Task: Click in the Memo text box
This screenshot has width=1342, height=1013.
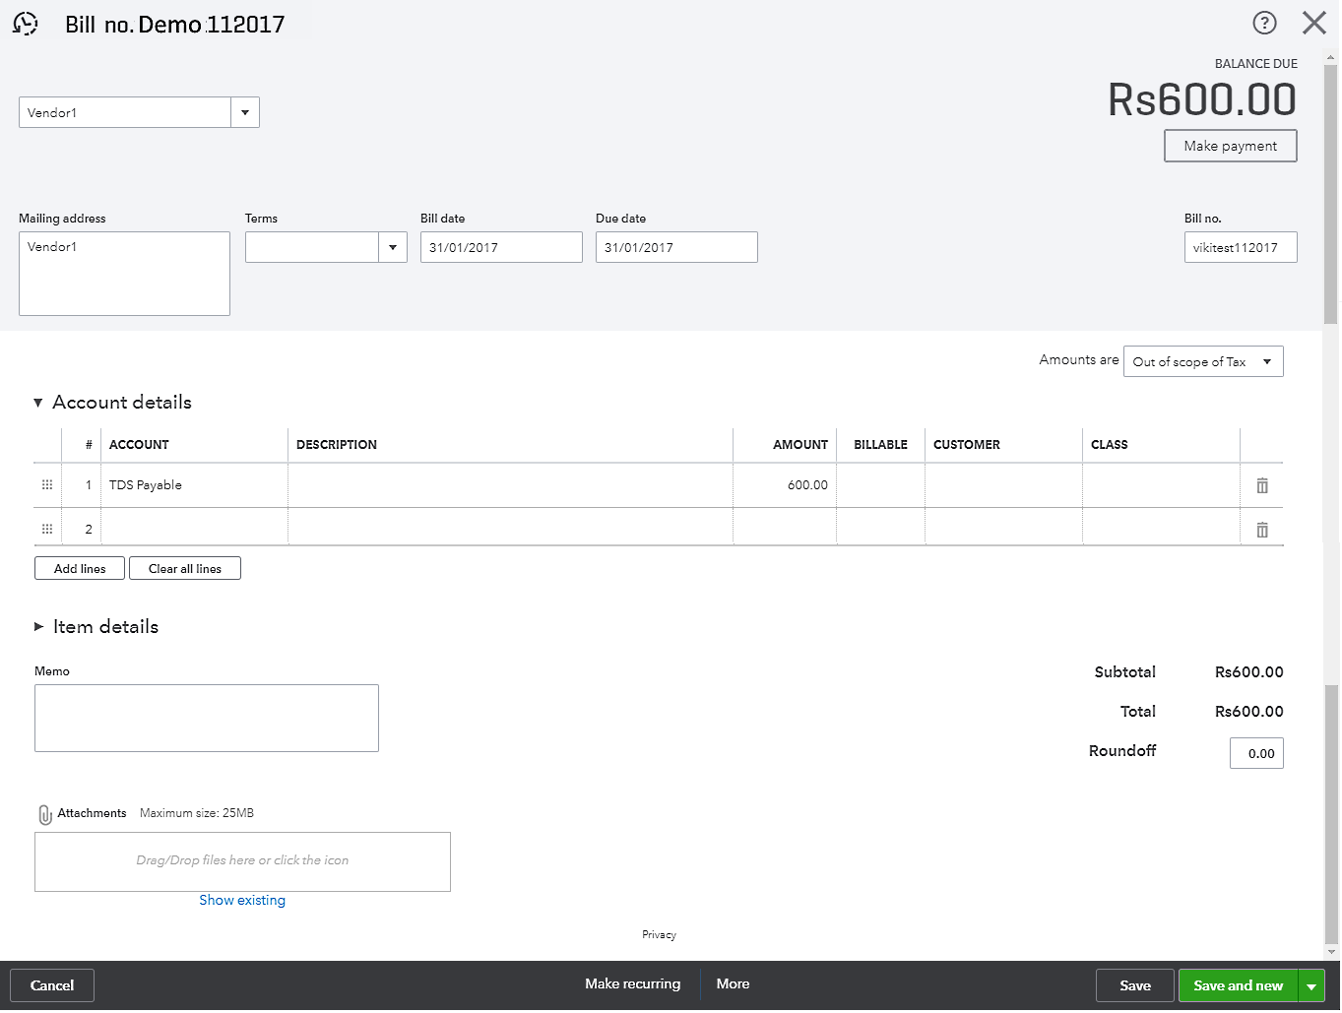Action: point(207,718)
